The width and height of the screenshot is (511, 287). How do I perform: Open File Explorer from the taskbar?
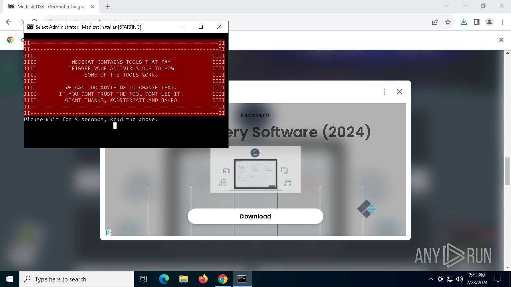[x=183, y=279]
